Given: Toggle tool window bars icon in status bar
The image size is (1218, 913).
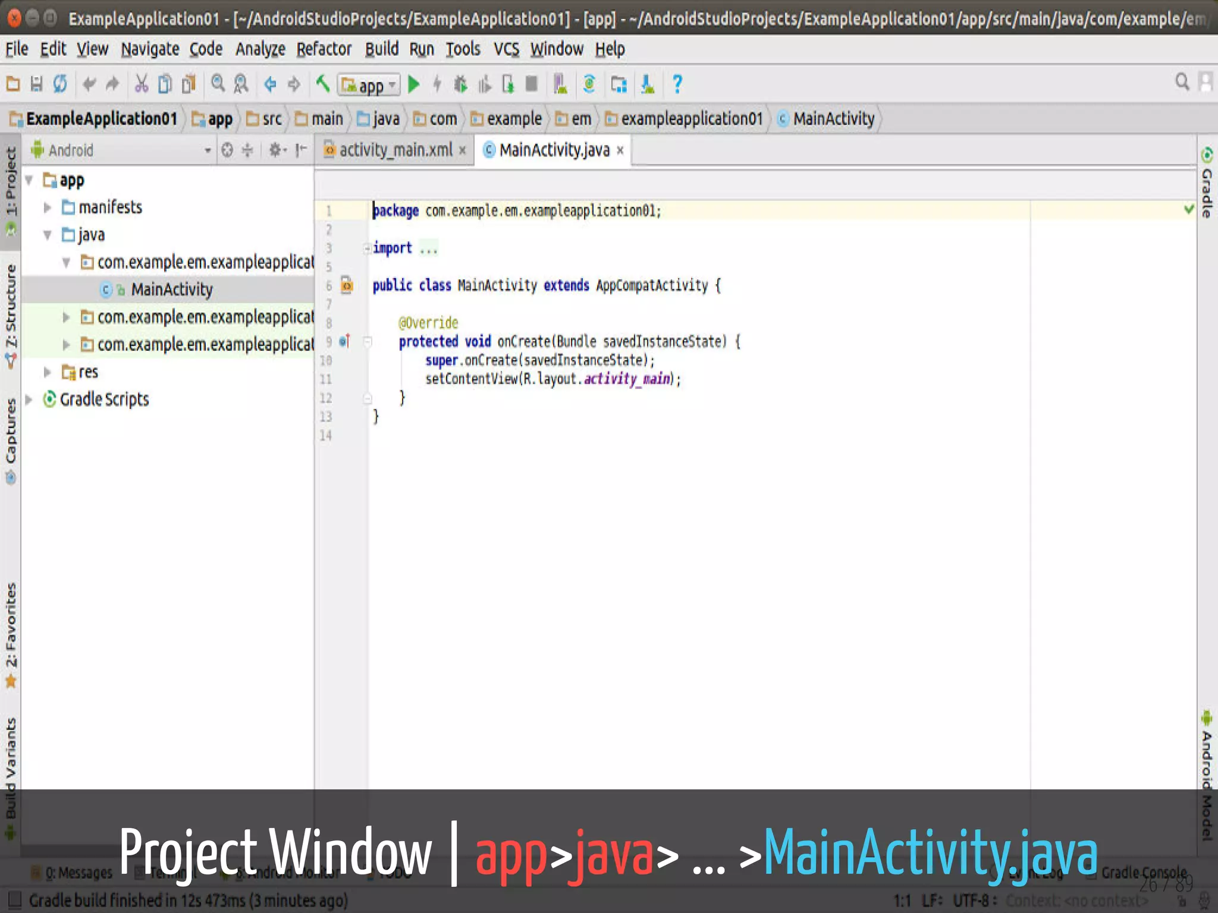Looking at the screenshot, I should point(14,899).
